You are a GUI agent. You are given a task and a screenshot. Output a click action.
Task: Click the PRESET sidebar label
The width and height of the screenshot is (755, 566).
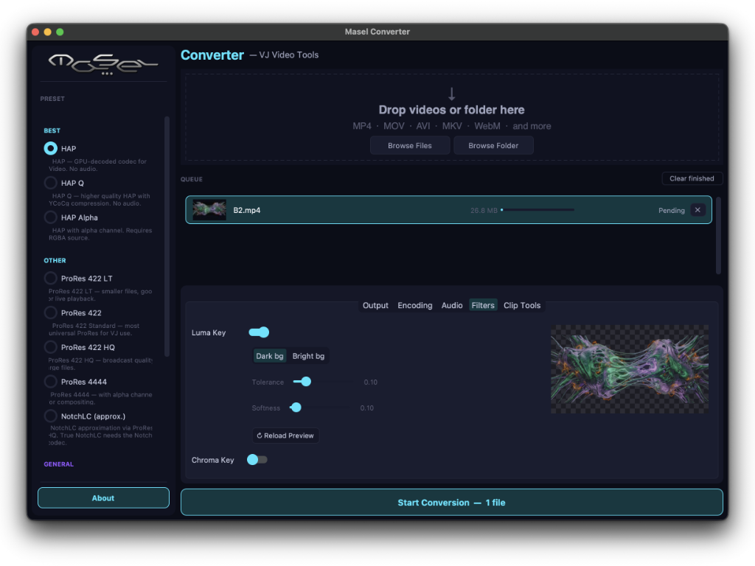click(x=52, y=99)
